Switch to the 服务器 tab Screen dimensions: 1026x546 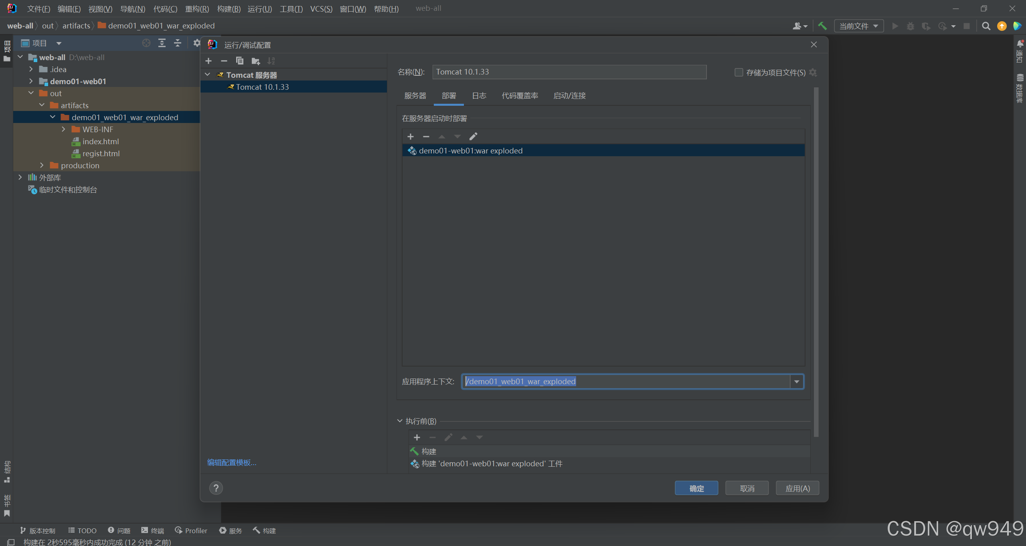click(x=415, y=96)
